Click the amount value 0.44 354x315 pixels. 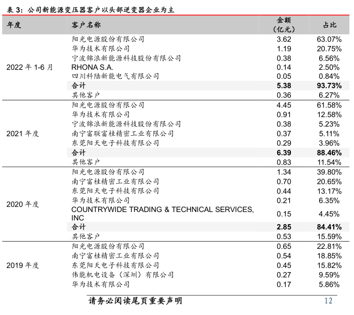(284, 191)
